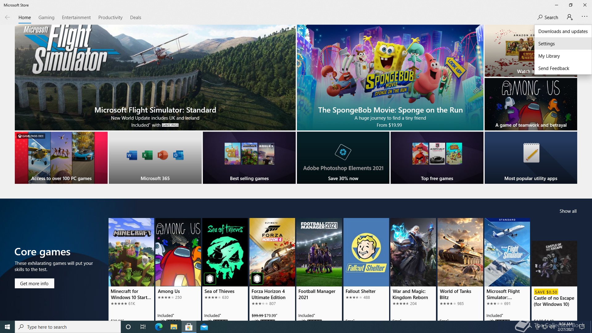Open the Microsoft 365 tile
Screen dimensions: 592x333
pos(155,158)
